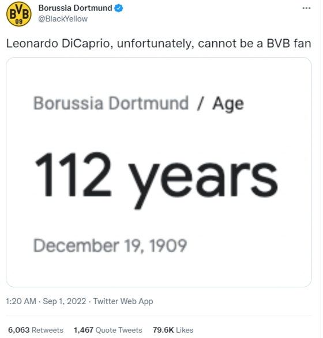This screenshot has height=338, width=323.
Task: Click "Borussia Dortmund" heading inside the image
Action: [x=111, y=103]
